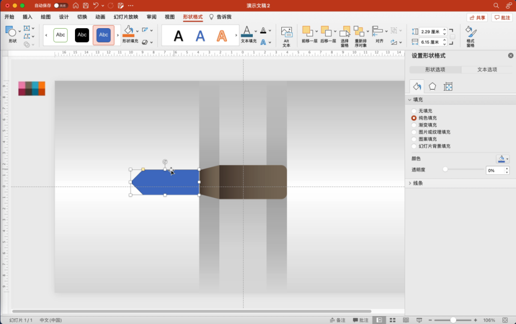Select the 效果 pentagon icon in panel
This screenshot has width=516, height=324.
tap(432, 86)
